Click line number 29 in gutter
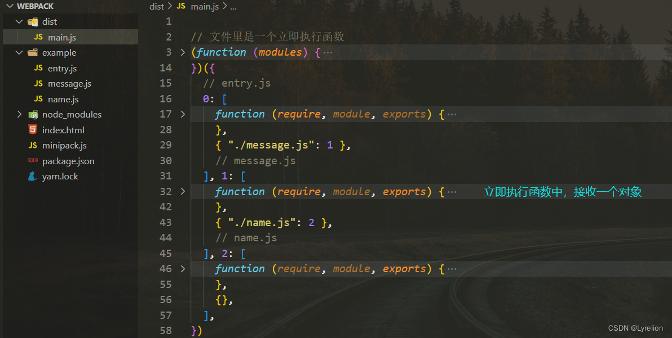The width and height of the screenshot is (672, 338). pyautogui.click(x=166, y=145)
